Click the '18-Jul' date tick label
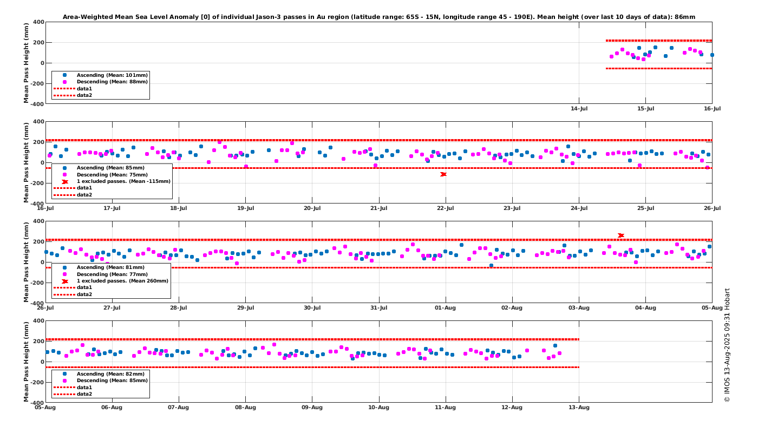 point(179,208)
